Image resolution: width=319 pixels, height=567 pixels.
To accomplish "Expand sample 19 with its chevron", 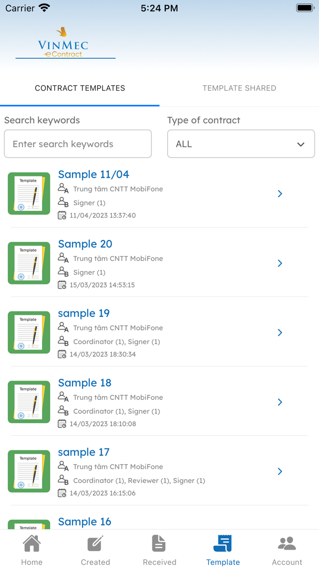I will point(280,333).
